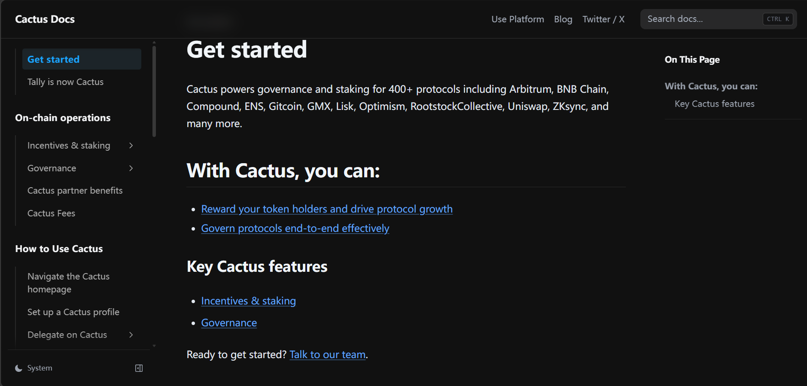Viewport: 807px width, 386px height.
Task: Open the Blog navigation link
Action: (563, 19)
